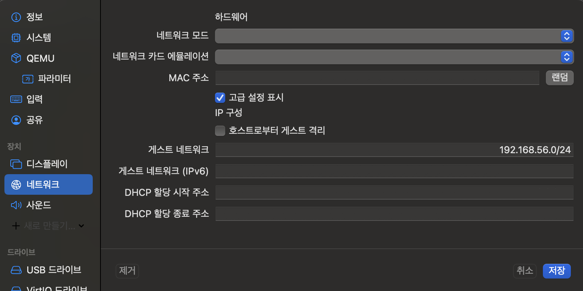Viewport: 583px width, 291px height.
Task: Select the 시스템 chip icon
Action: [x=16, y=38]
